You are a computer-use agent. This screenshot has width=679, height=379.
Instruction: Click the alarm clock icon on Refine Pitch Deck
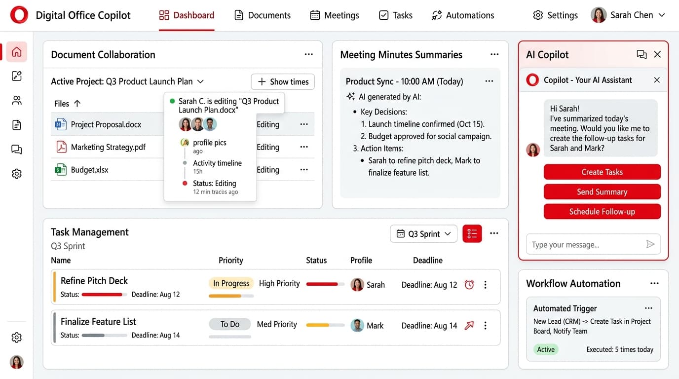click(x=469, y=285)
